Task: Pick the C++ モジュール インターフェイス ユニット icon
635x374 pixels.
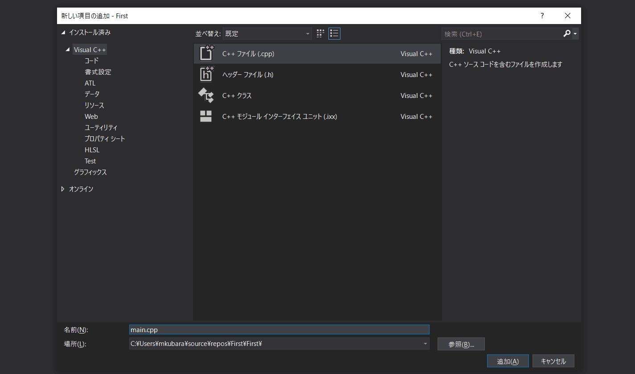Action: pos(206,116)
